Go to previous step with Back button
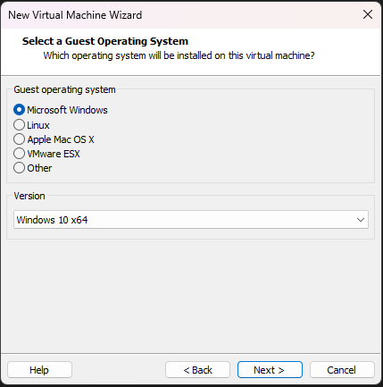This screenshot has width=383, height=387. coord(197,370)
